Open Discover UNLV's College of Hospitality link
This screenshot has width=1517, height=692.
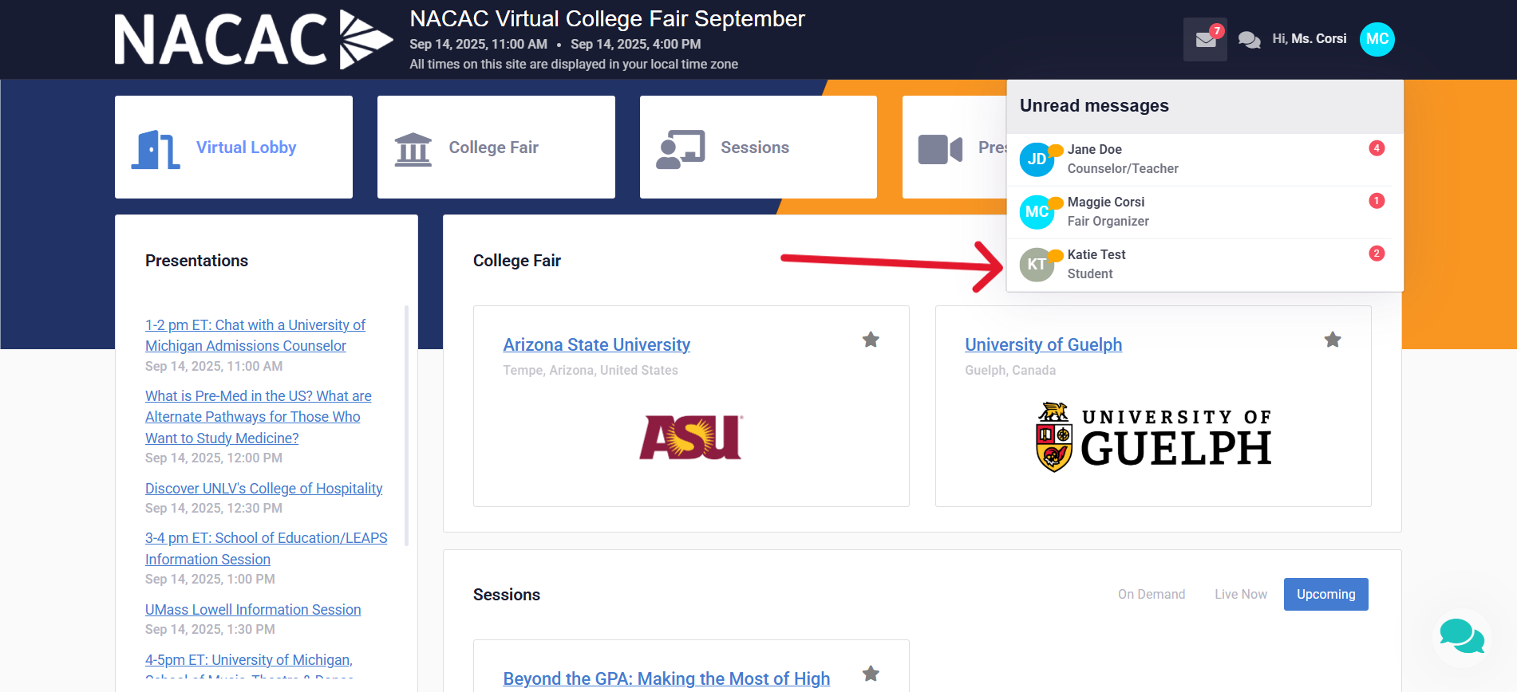pyautogui.click(x=263, y=489)
